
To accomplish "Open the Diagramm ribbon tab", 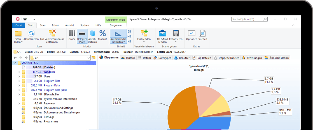I will [x=116, y=25].
